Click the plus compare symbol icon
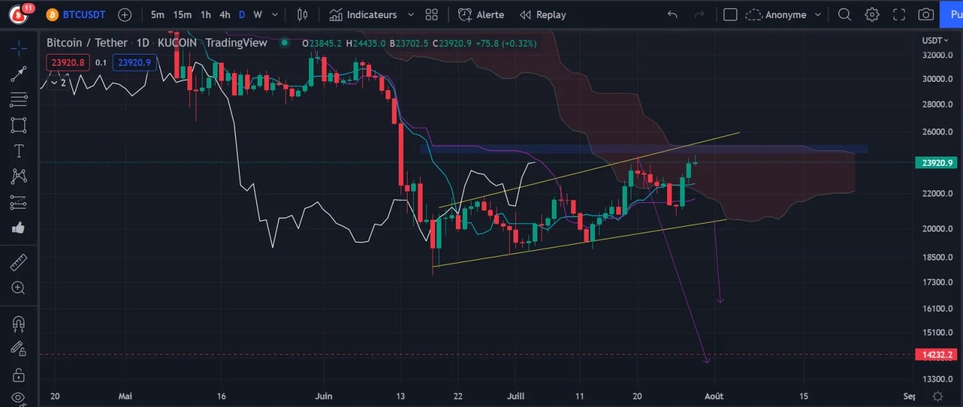This screenshot has width=963, height=407. pos(125,14)
